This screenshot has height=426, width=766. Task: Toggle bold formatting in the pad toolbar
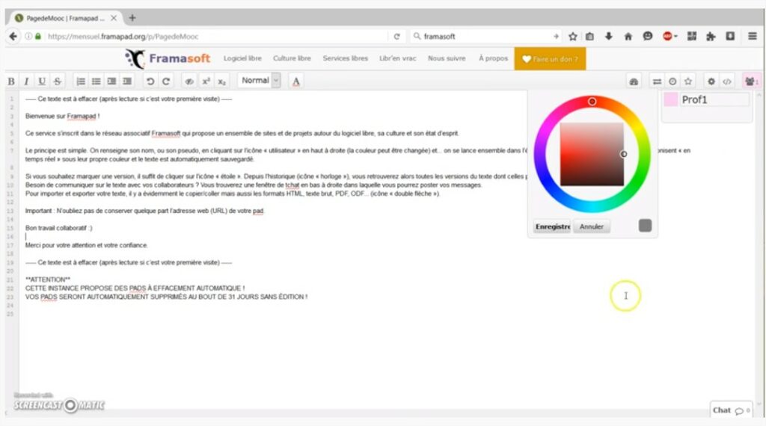coord(11,81)
